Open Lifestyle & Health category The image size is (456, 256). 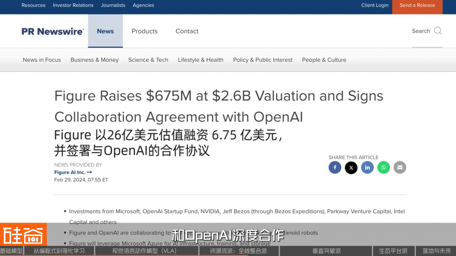tap(201, 60)
